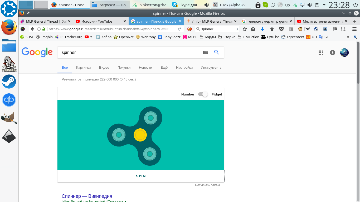Open the Настройки search settings dropdown
The image size is (360, 202).
tap(184, 68)
